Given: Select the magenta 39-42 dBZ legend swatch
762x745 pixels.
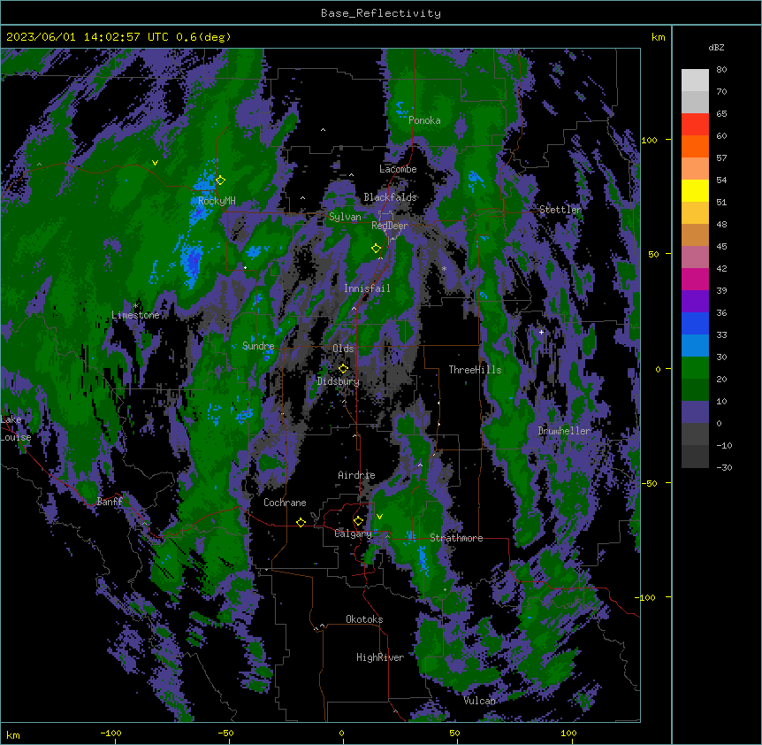Looking at the screenshot, I should (x=695, y=279).
